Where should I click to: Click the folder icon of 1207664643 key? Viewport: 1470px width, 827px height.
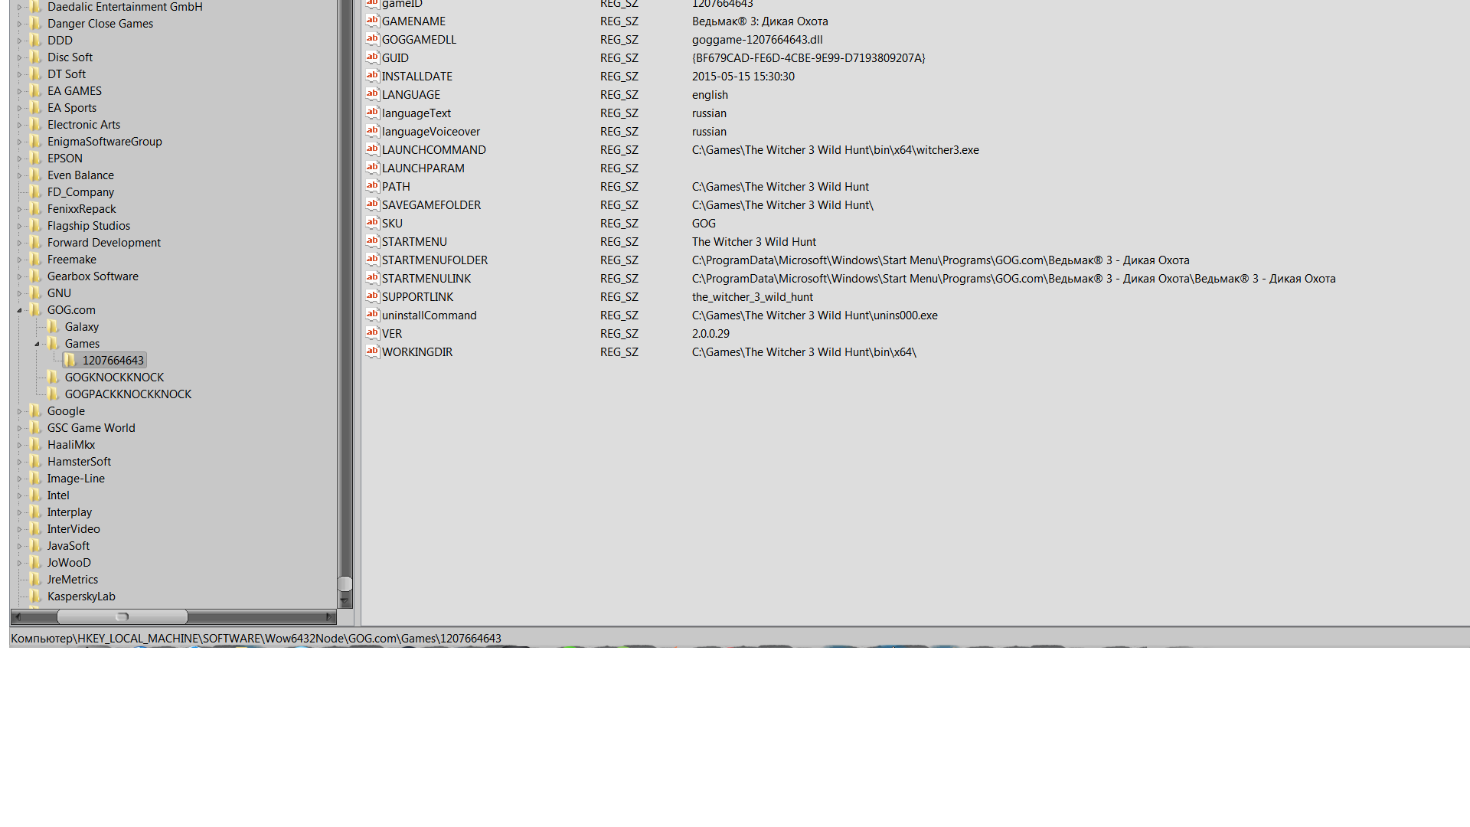pyautogui.click(x=70, y=360)
